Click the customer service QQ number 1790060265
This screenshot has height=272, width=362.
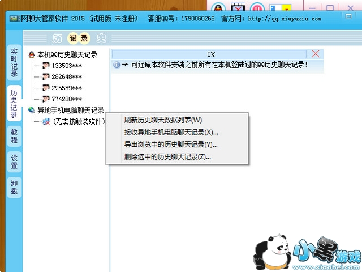pos(198,19)
